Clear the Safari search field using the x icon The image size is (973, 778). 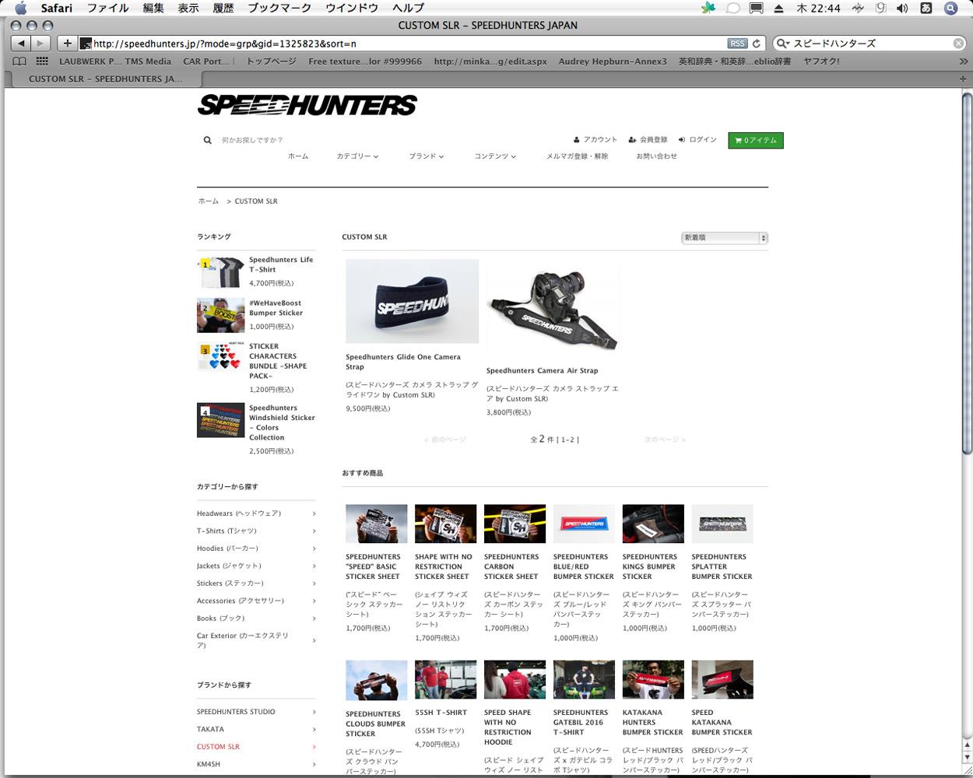coord(959,44)
